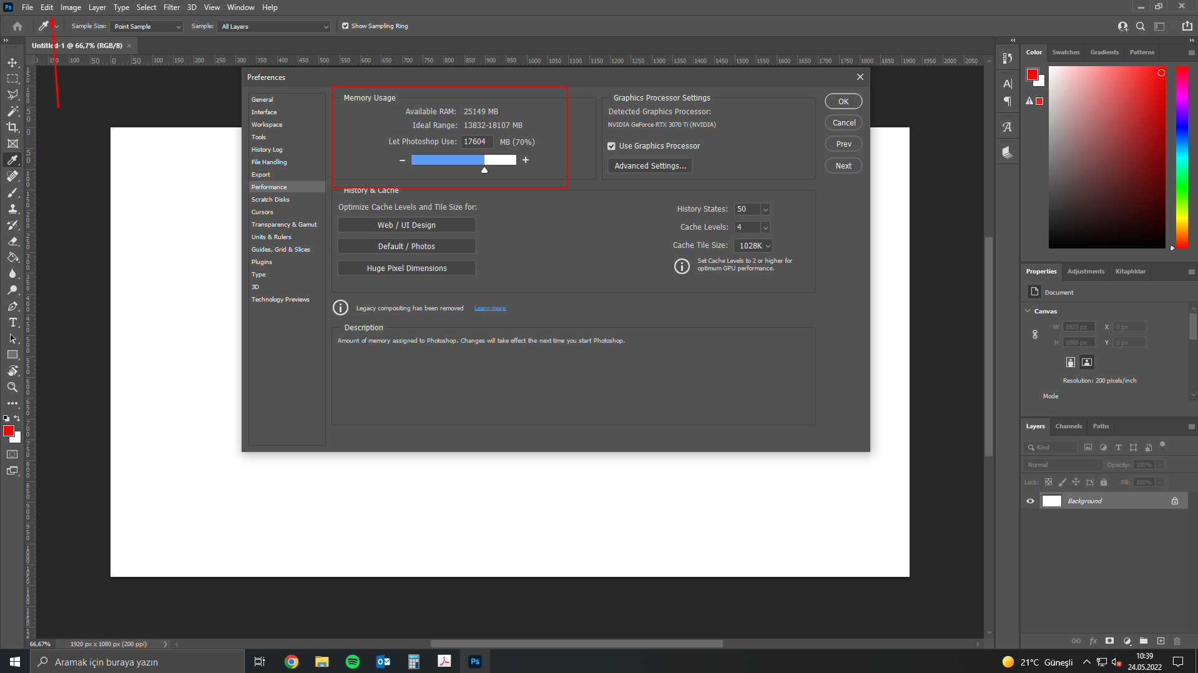This screenshot has height=673, width=1198.
Task: Open the Sample All Layers dropdown
Action: pos(273,26)
